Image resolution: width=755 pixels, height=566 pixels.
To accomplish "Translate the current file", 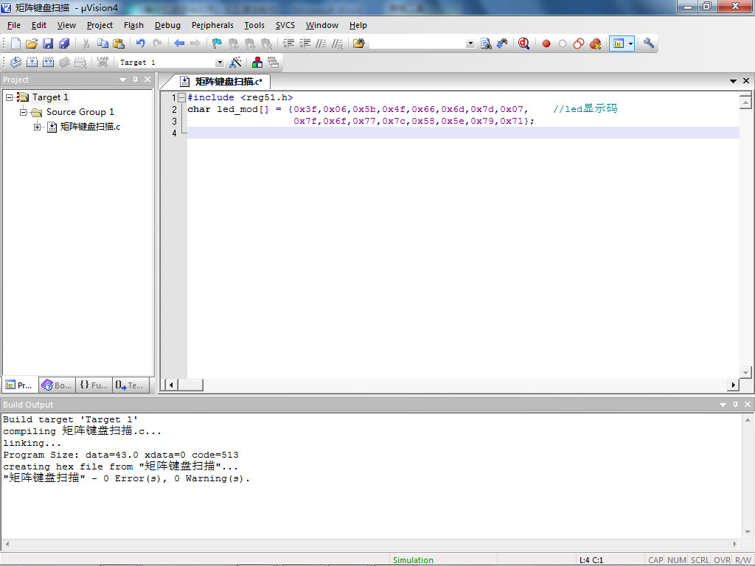I will point(16,62).
